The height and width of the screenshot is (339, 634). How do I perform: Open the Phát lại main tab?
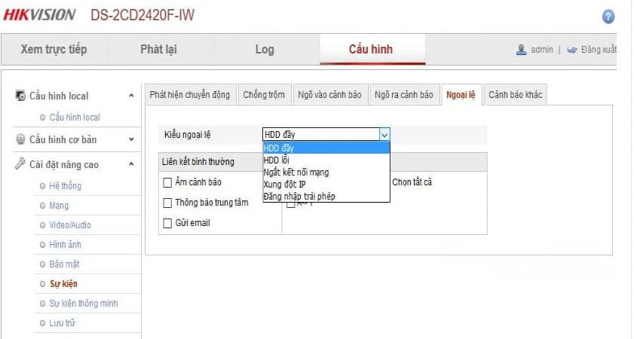pyautogui.click(x=158, y=50)
